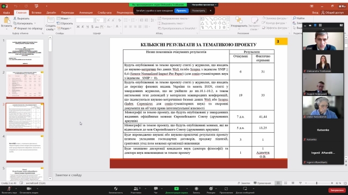Click Формат по образцу format painter
The height and width of the screenshot is (195, 348).
[x=28, y=28]
